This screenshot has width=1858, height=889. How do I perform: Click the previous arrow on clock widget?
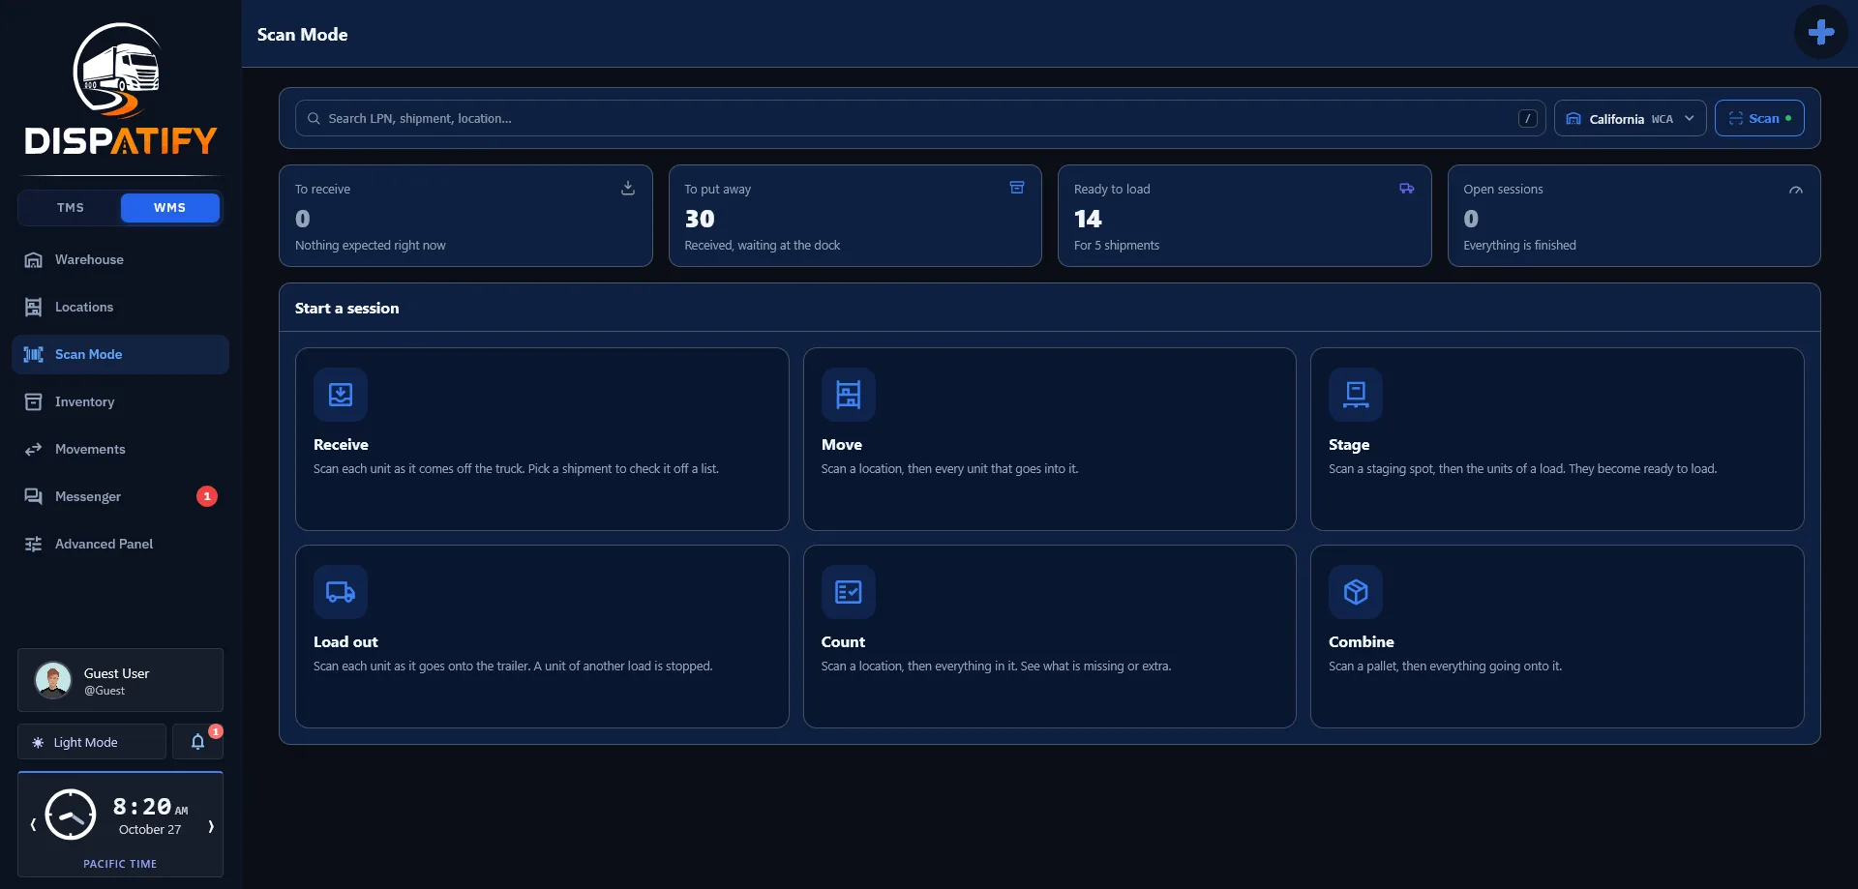point(33,825)
